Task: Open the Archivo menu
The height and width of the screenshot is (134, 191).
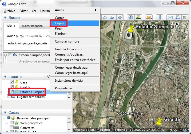Action: [10, 11]
